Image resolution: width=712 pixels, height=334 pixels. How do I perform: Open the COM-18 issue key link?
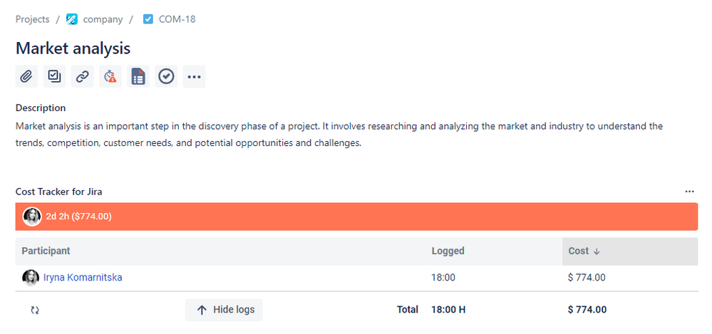(177, 19)
